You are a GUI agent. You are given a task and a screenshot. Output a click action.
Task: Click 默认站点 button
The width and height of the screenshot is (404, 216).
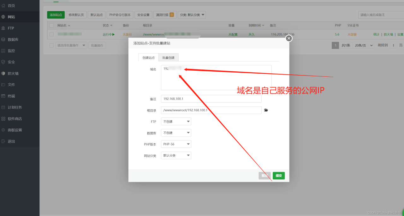coord(97,15)
